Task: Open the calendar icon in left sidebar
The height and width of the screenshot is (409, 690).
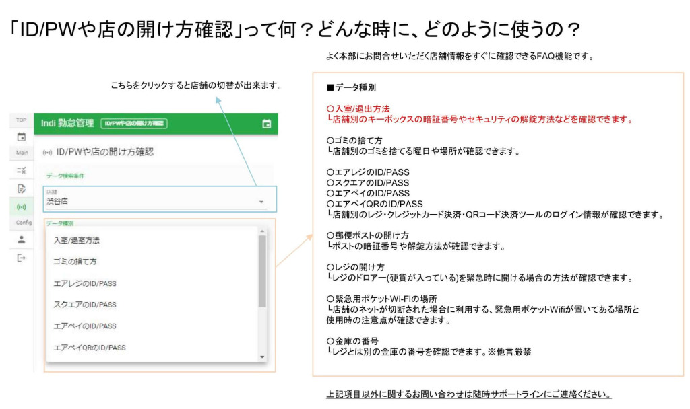Action: [x=21, y=137]
